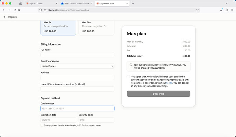Open the browser hamburger menu
Image resolution: width=236 pixels, height=137 pixels.
pyautogui.click(x=232, y=10)
